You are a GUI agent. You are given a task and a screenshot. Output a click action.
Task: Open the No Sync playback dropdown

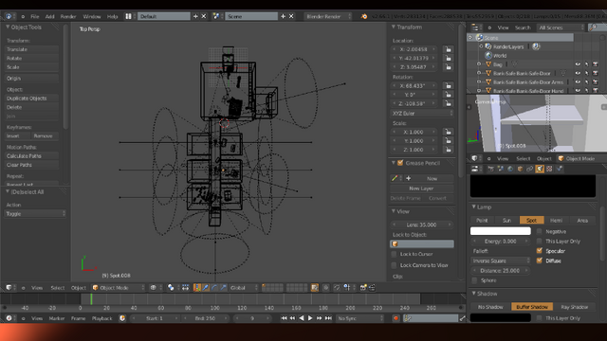[359, 318]
